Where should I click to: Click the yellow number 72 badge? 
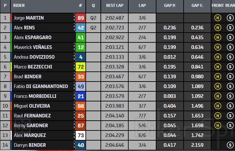pos(81,67)
